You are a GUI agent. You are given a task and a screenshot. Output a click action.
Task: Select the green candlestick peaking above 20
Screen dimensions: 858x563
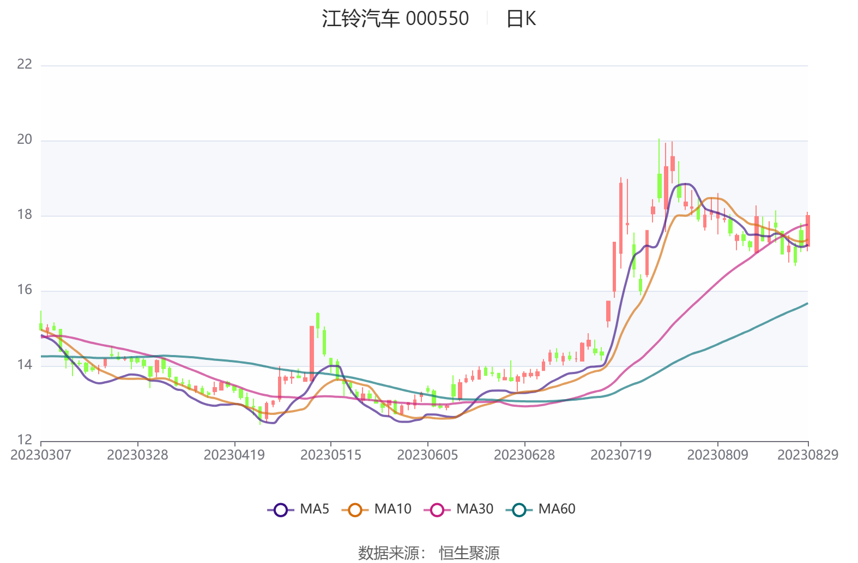click(x=659, y=185)
